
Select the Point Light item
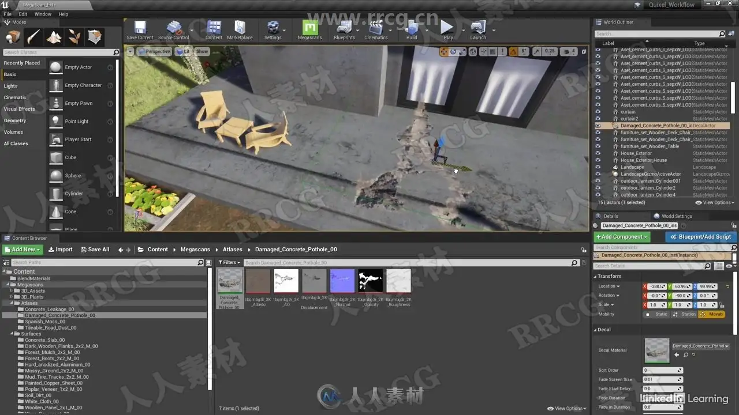pos(81,122)
